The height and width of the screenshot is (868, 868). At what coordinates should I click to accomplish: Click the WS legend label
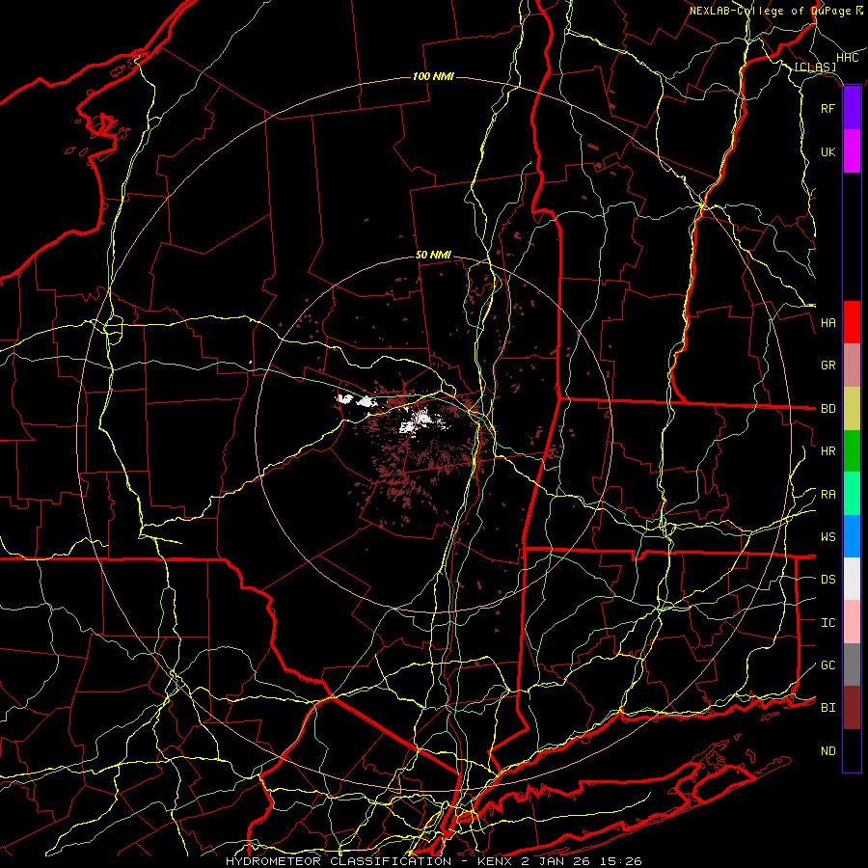827,537
